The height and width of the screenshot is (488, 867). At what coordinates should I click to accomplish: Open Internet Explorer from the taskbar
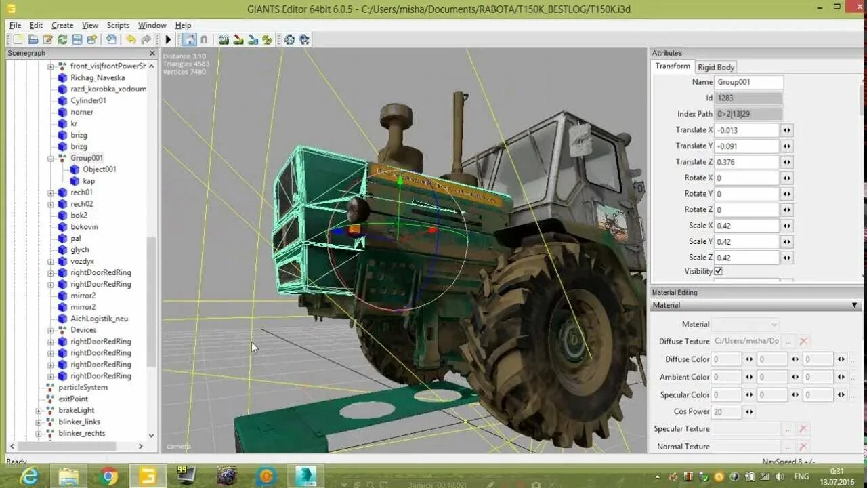click(x=29, y=476)
